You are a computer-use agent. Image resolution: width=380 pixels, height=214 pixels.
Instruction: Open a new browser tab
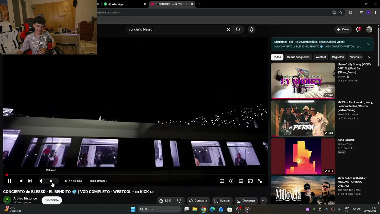pyautogui.click(x=199, y=4)
